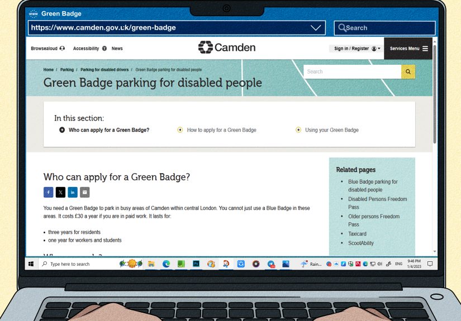This screenshot has height=321, width=461.
Task: Open Older persons Freedom Pass link
Action: click(374, 221)
